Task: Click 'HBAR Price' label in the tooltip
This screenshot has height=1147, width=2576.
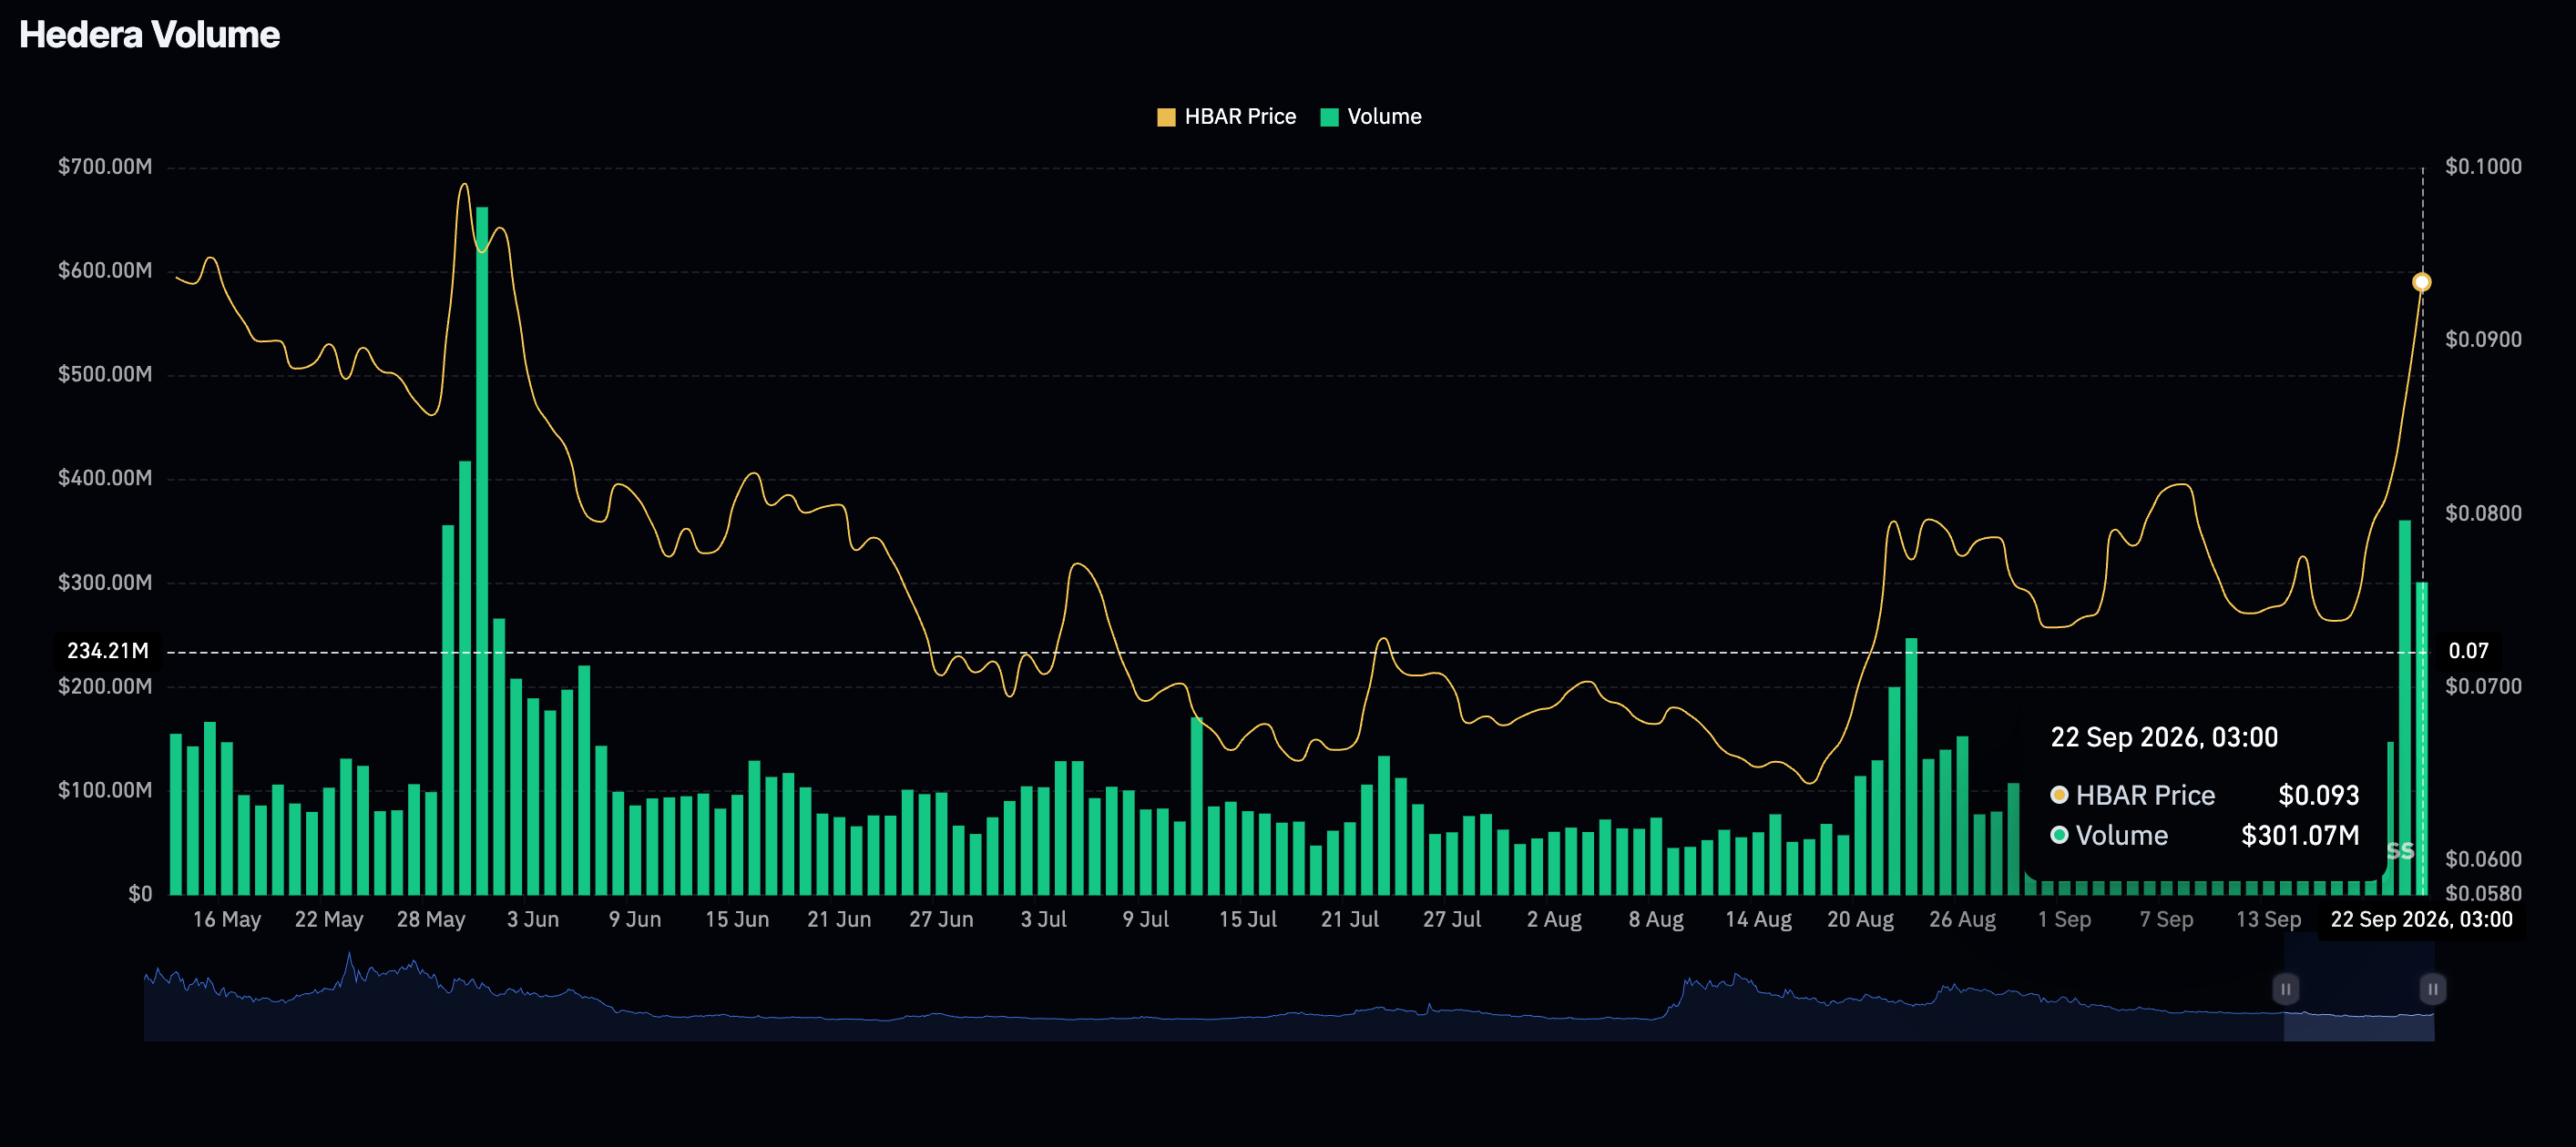Action: click(x=2145, y=796)
